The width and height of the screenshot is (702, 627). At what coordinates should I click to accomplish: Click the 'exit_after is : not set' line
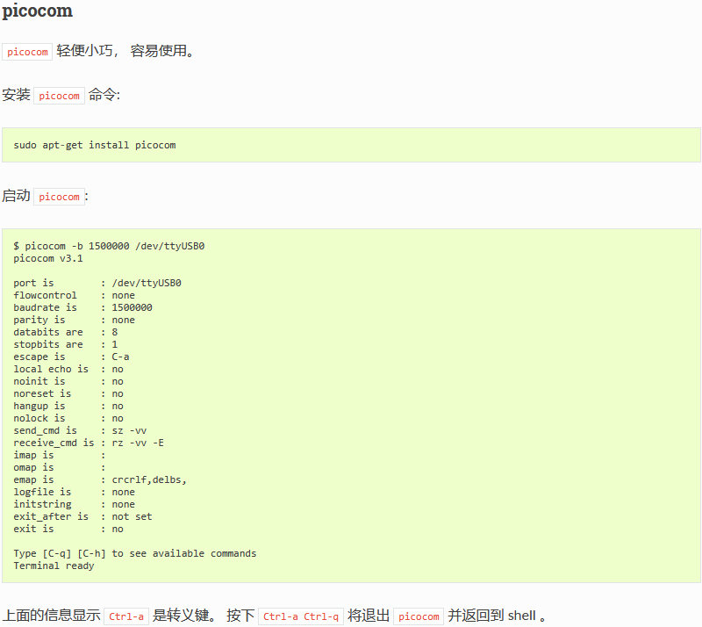tap(82, 516)
